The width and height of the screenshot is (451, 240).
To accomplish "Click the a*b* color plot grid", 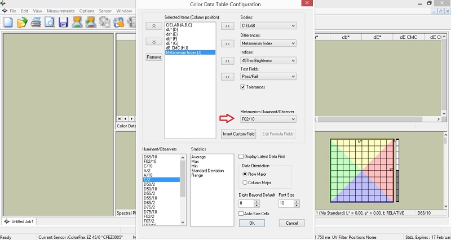I will (x=362, y=171).
